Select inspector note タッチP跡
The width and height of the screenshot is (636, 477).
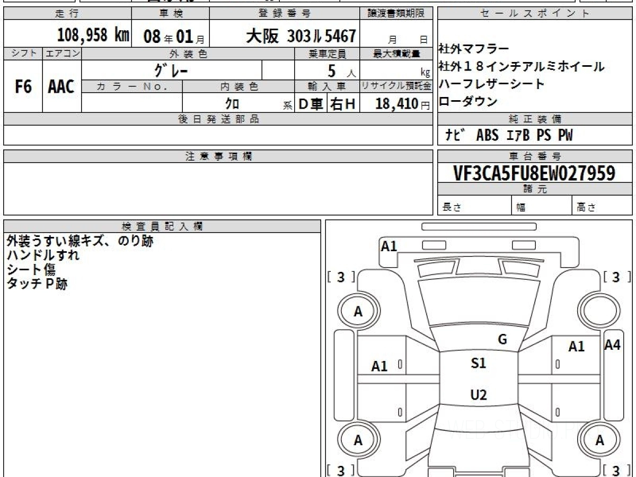point(37,284)
